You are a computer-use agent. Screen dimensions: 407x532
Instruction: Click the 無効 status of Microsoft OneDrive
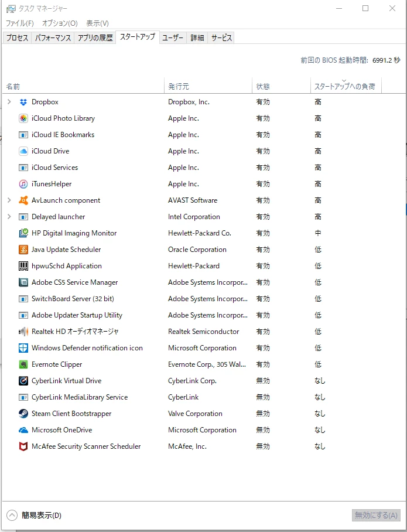(x=263, y=430)
